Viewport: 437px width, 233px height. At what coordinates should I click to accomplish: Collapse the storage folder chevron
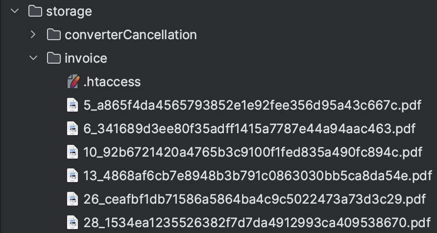tap(15, 11)
